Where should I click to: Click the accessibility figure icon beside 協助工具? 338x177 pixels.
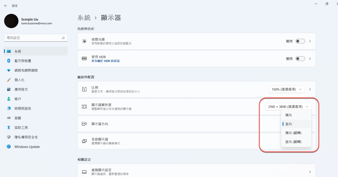pyautogui.click(x=9, y=128)
